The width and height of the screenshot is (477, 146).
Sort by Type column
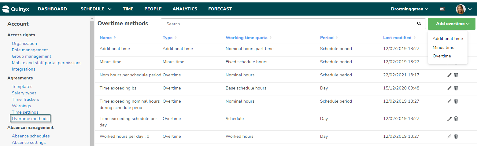(x=170, y=38)
